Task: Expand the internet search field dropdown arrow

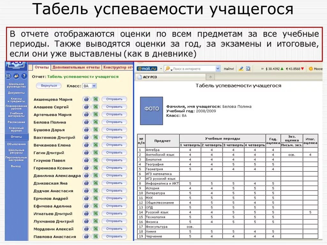Action: click(x=218, y=69)
